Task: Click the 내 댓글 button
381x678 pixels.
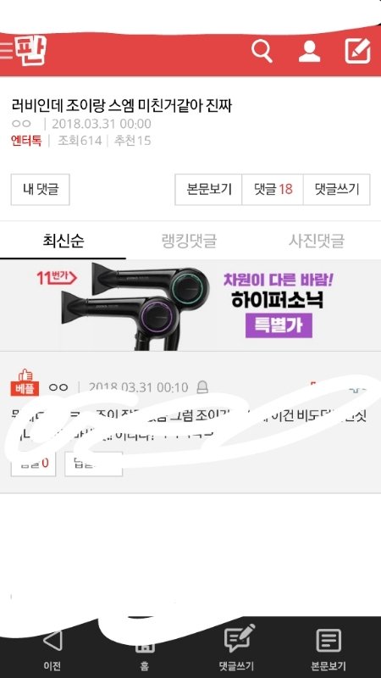Action: pos(40,189)
